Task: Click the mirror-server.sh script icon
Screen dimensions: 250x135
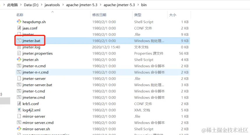Action: tap(19, 129)
